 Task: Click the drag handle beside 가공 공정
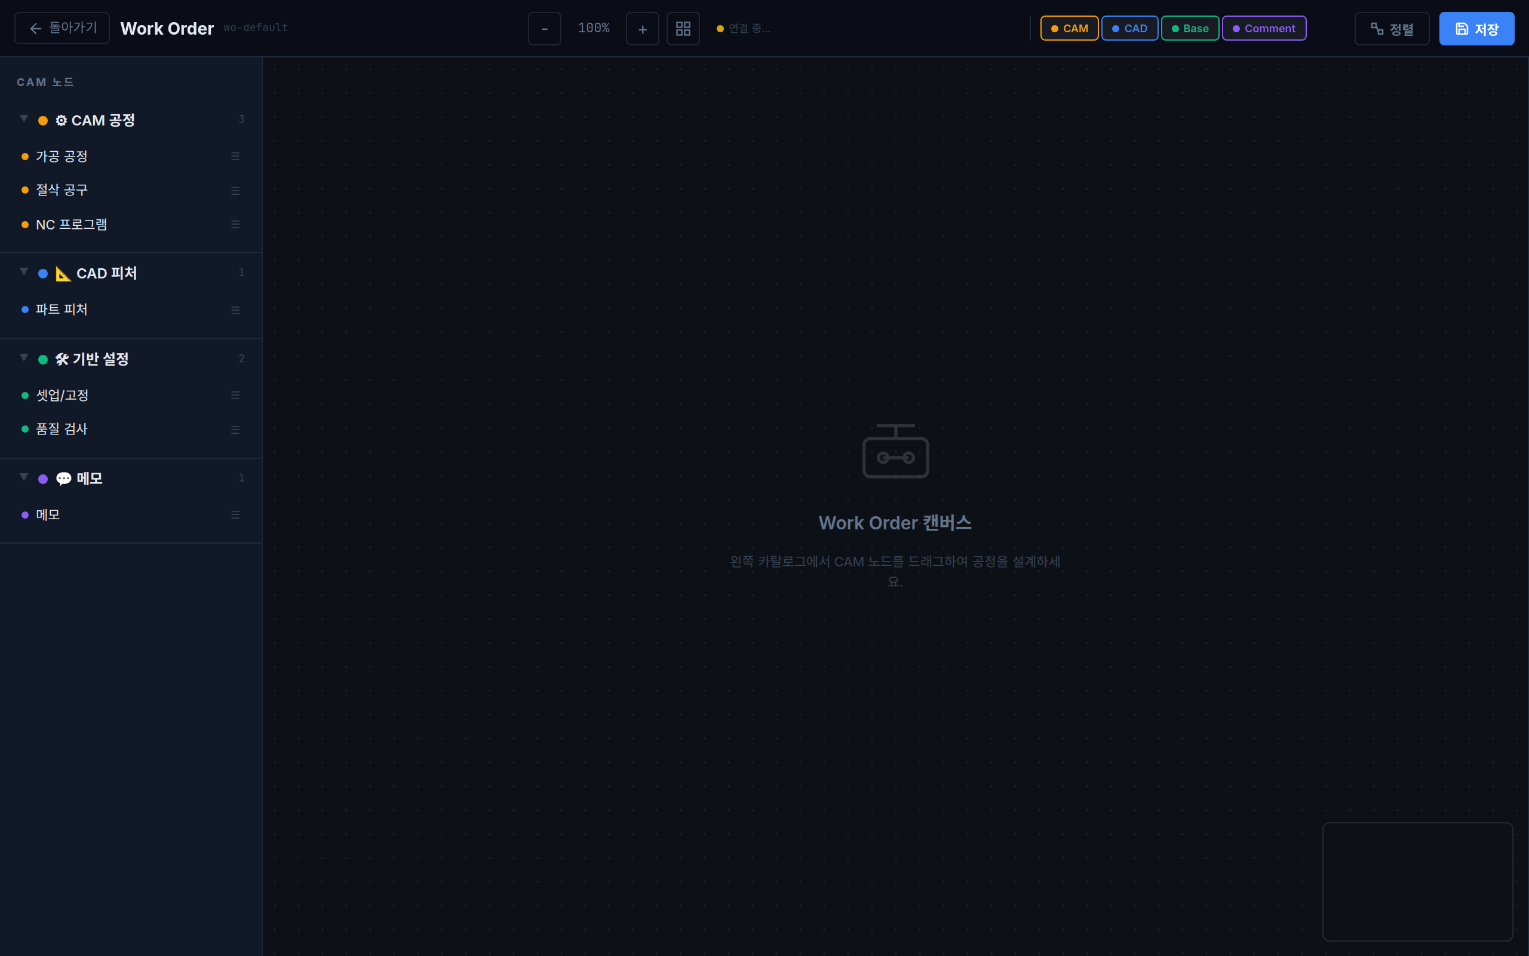click(x=235, y=156)
